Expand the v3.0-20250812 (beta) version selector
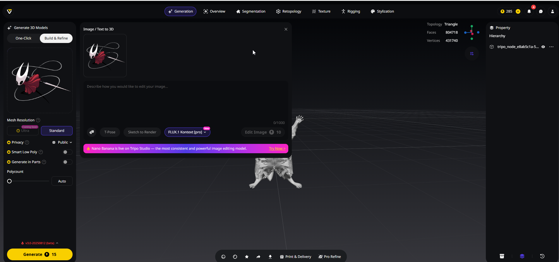Screen dimensions: 559x262 (40, 243)
